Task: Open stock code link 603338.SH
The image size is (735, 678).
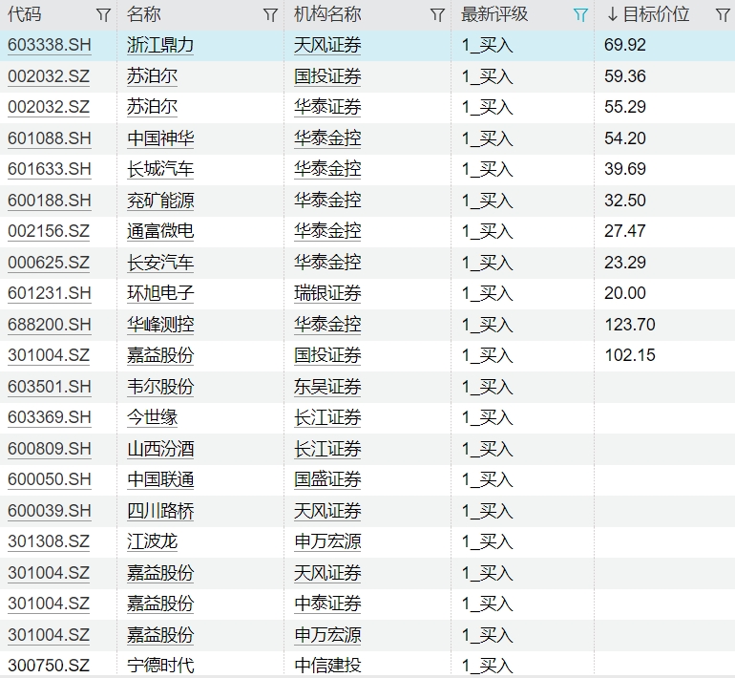Action: (x=50, y=45)
